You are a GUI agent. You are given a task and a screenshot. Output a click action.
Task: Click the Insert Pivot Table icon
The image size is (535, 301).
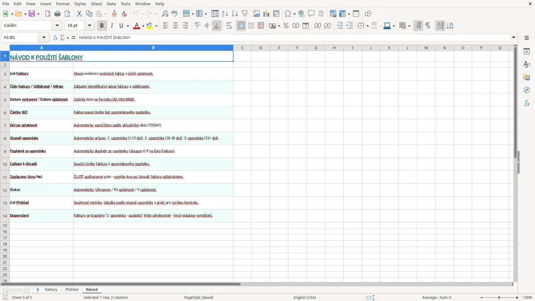276,14
